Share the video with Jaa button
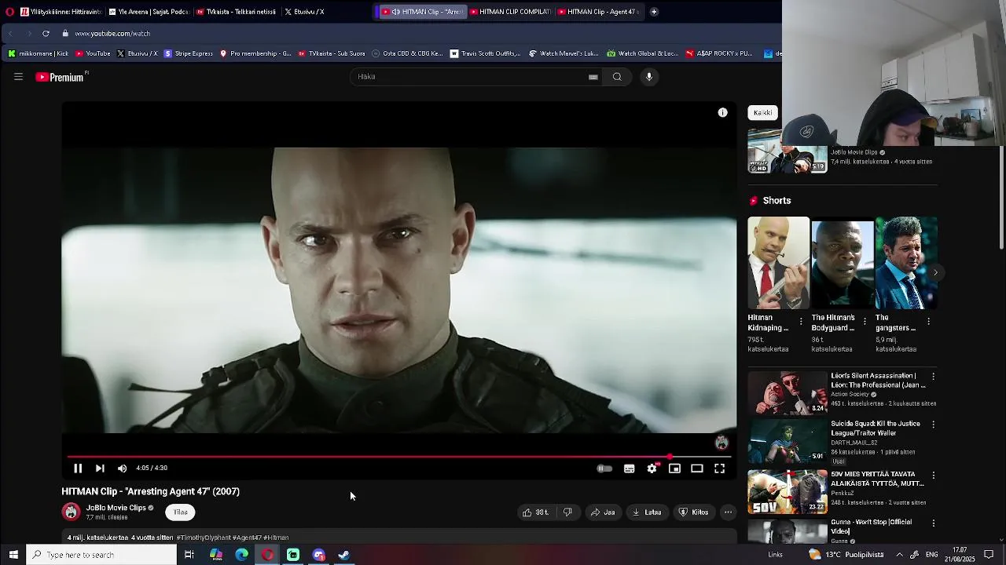 [603, 512]
